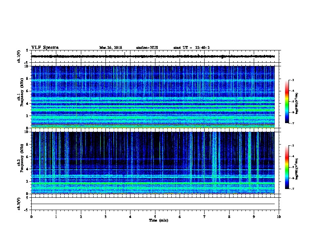314x243 pixels.
Task: Click the ch.1 'Frequency (kHz)' axis label
Action: pos(22,92)
